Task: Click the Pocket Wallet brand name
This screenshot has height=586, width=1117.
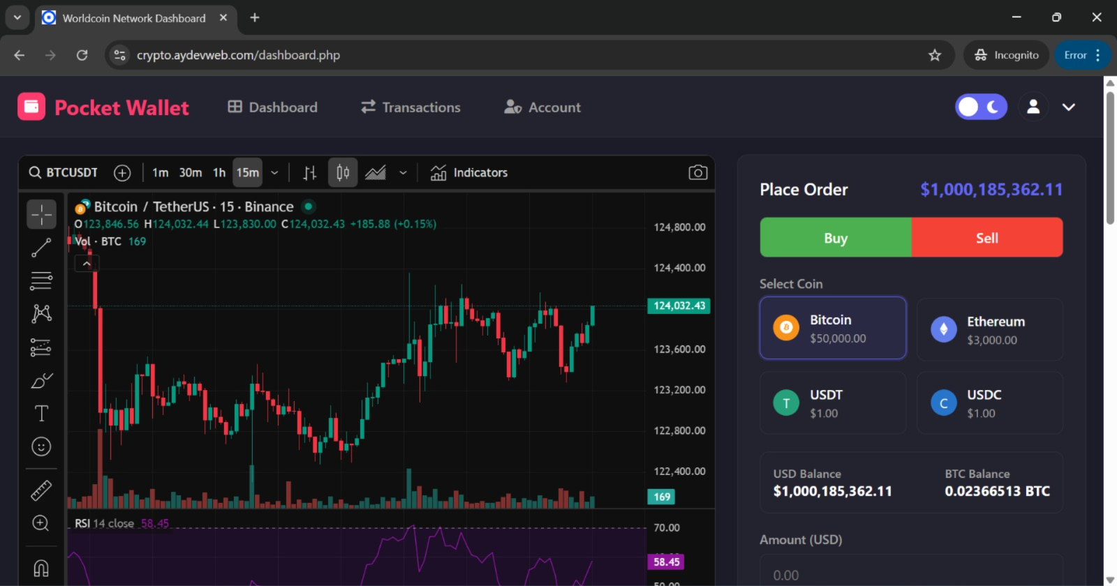Action: click(121, 107)
